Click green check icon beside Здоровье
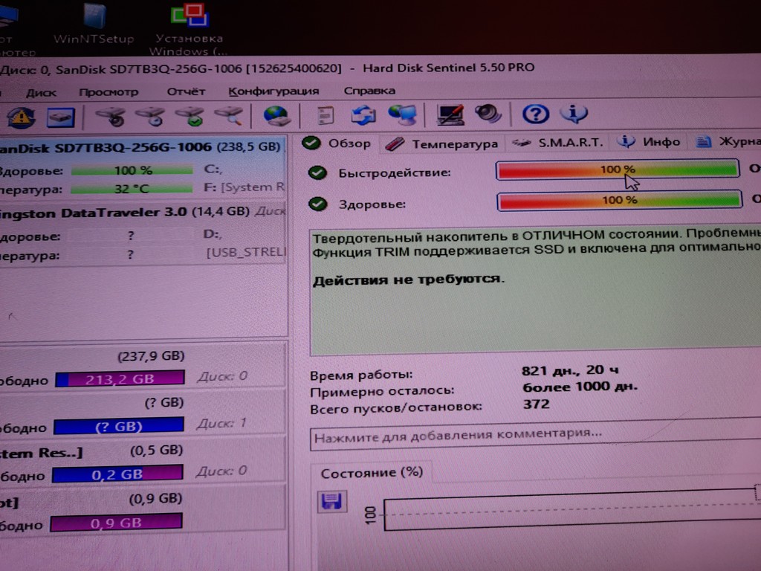 [318, 204]
